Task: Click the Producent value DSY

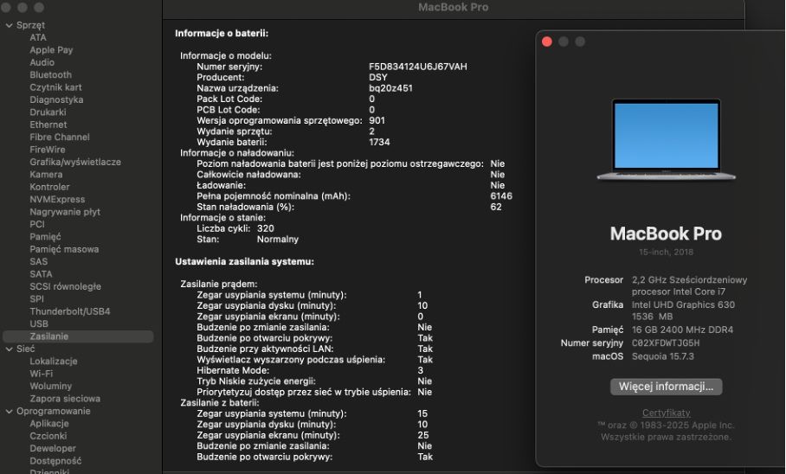Action: [378, 78]
